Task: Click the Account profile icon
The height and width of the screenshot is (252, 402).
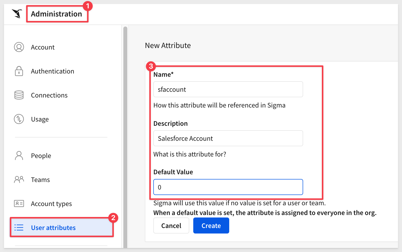Action: pyautogui.click(x=19, y=47)
